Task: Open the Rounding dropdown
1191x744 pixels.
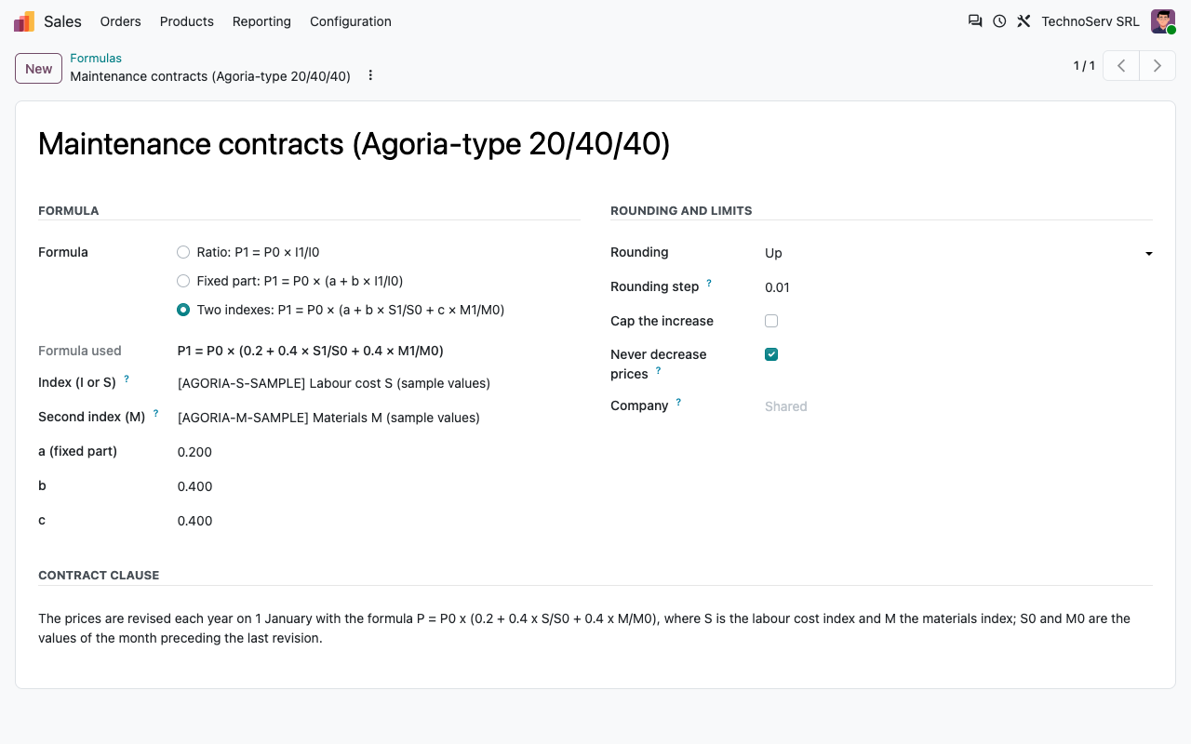Action: (958, 253)
